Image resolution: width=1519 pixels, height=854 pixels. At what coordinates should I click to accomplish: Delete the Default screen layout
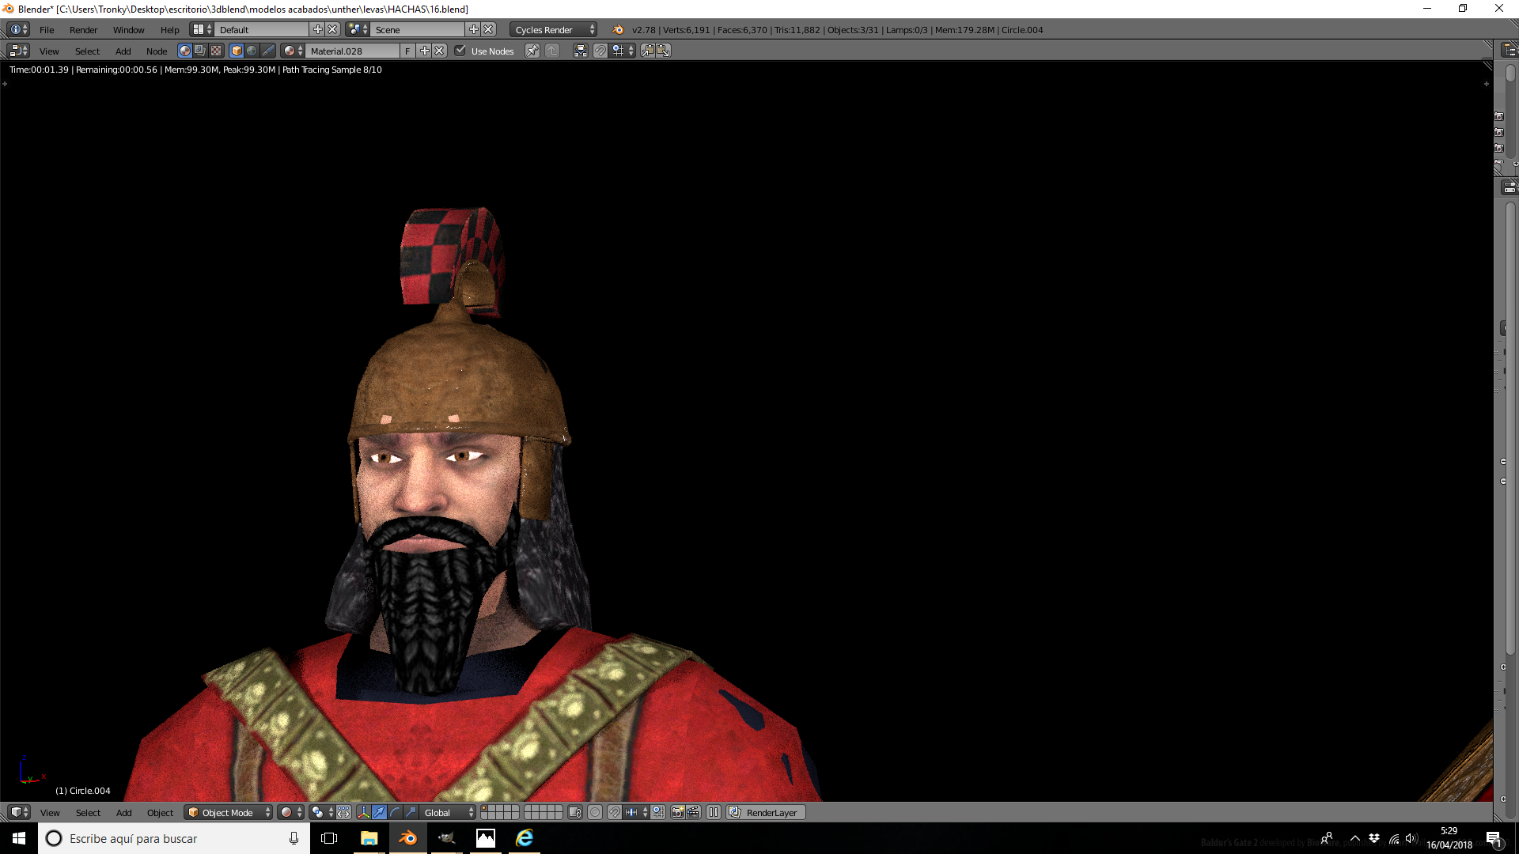pos(333,29)
